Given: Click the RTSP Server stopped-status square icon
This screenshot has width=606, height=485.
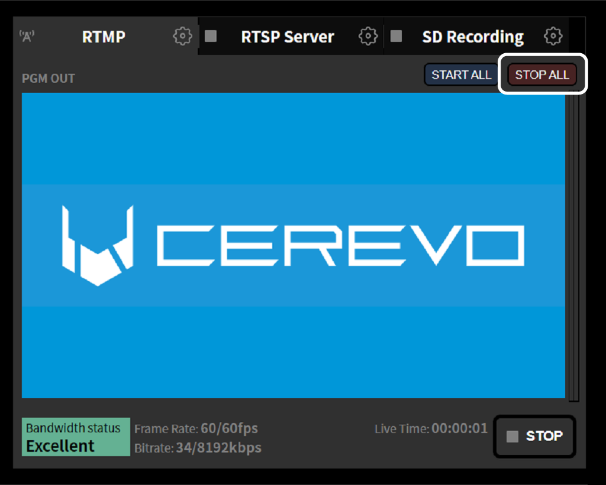Looking at the screenshot, I should [x=211, y=37].
